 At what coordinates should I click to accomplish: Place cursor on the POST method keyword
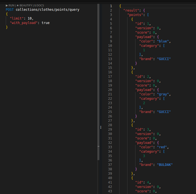[10, 10]
